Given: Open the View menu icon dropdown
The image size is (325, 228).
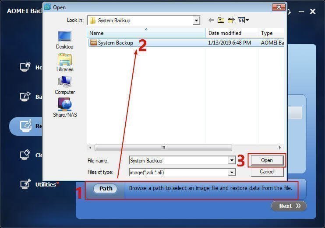Looking at the screenshot, I should click(244, 20).
